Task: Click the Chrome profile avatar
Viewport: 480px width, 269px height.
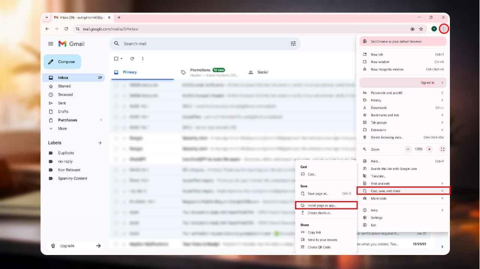Action: (434, 29)
